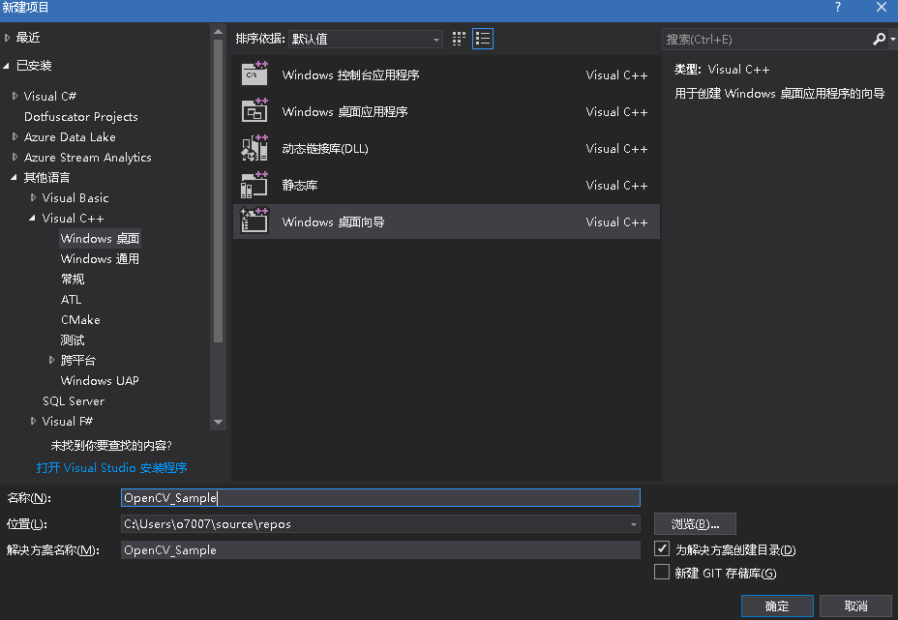Expand the Azure Stream Analytics node
This screenshot has width=898, height=620.
(15, 157)
